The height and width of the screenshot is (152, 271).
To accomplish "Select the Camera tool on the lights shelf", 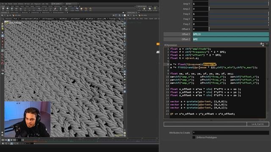I will click(x=139, y=9).
